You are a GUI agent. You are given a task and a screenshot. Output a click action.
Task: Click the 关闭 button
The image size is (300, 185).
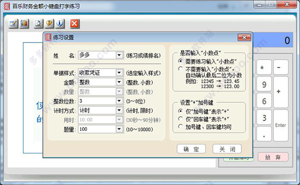[227, 149]
